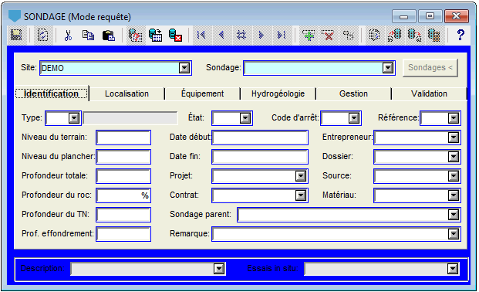The height and width of the screenshot is (292, 479).
Task: Expand the État dropdown
Action: 245,118
